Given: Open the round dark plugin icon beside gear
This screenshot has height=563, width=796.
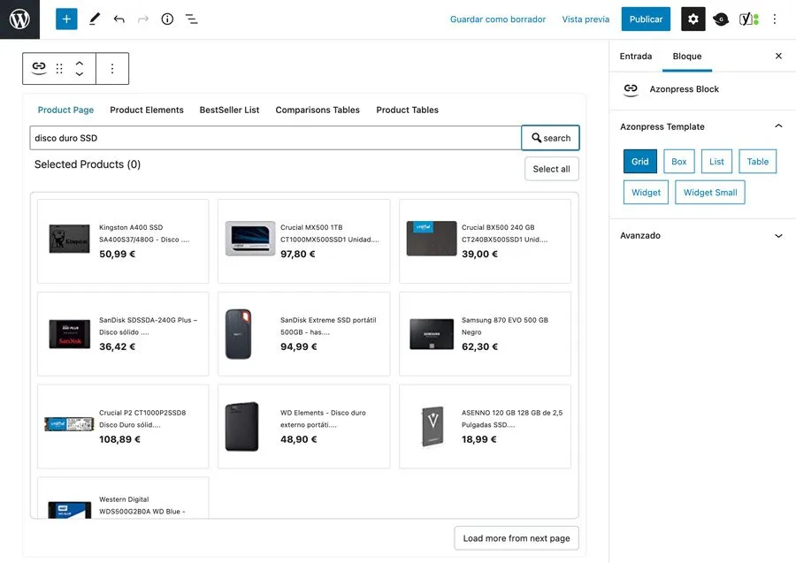Looking at the screenshot, I should coord(720,19).
